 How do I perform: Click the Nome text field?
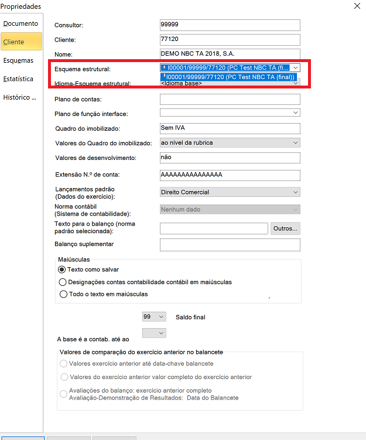[230, 54]
